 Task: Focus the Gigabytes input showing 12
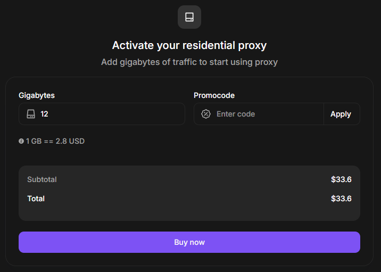(x=106, y=114)
